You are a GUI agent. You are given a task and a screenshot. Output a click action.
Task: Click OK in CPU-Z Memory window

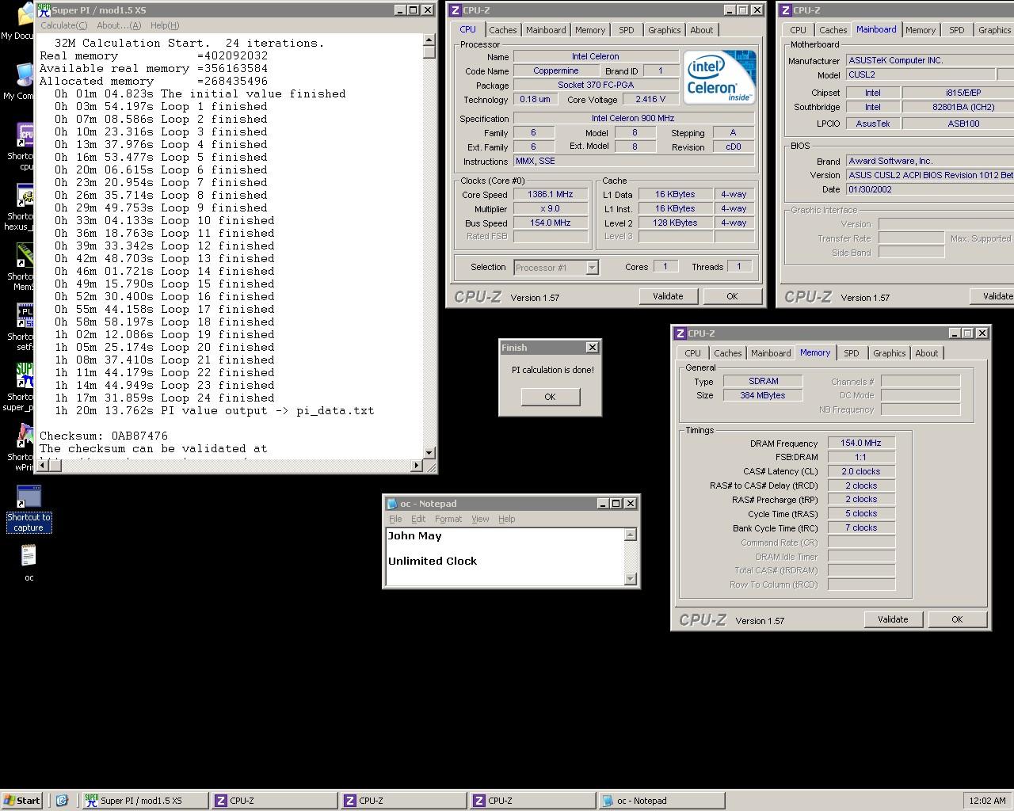click(957, 619)
